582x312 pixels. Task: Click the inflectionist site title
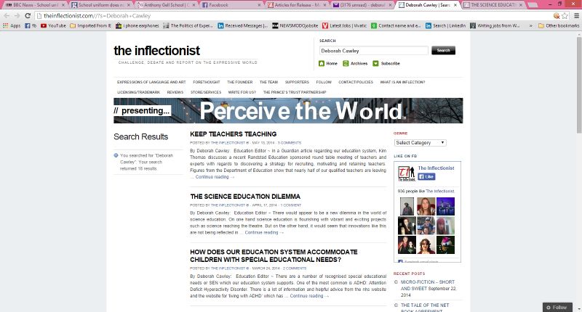(x=156, y=51)
